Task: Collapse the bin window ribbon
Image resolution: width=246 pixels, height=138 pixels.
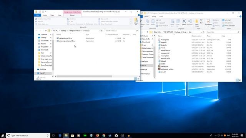Action: click(x=238, y=16)
